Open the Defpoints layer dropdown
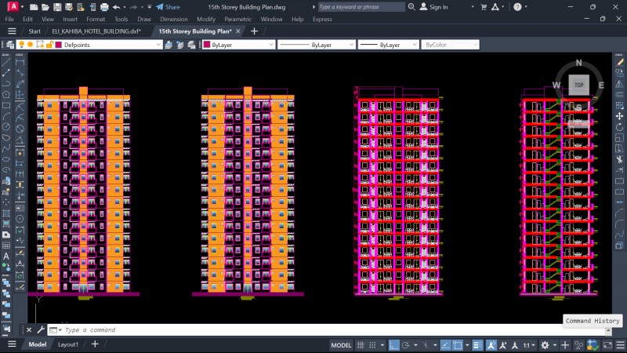The width and height of the screenshot is (627, 353). coord(158,45)
